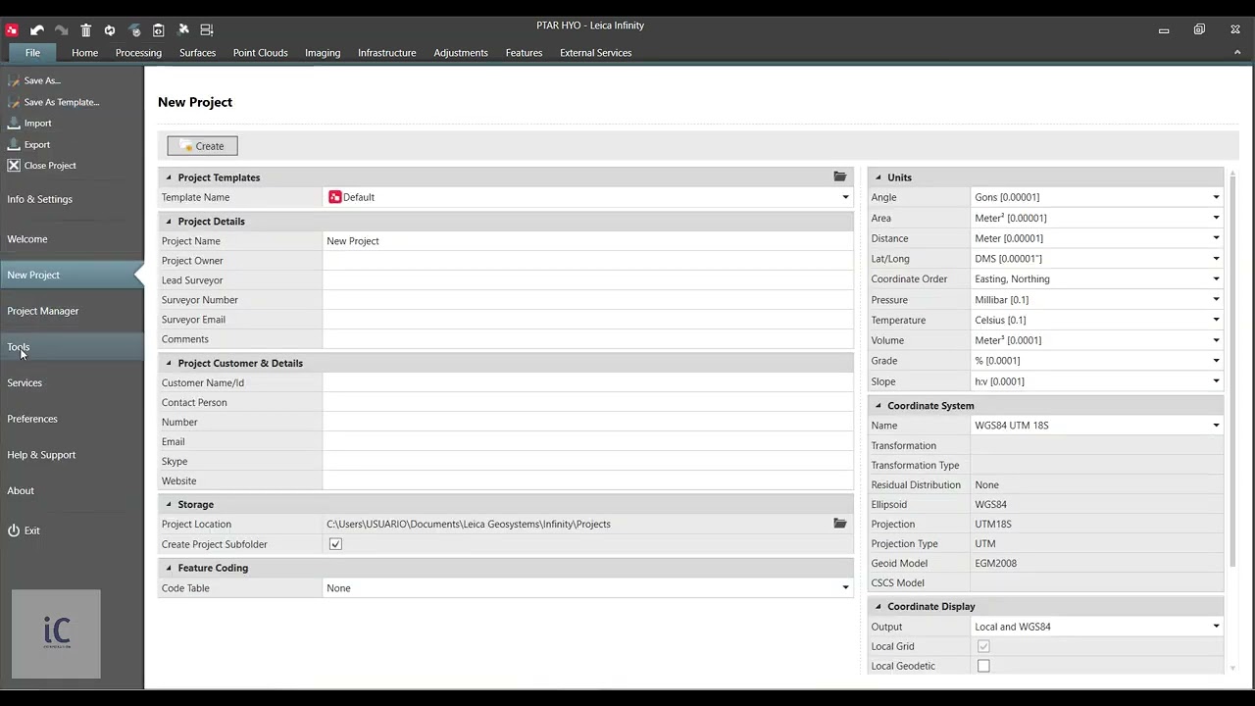Switch to the Features tab

[x=524, y=53]
